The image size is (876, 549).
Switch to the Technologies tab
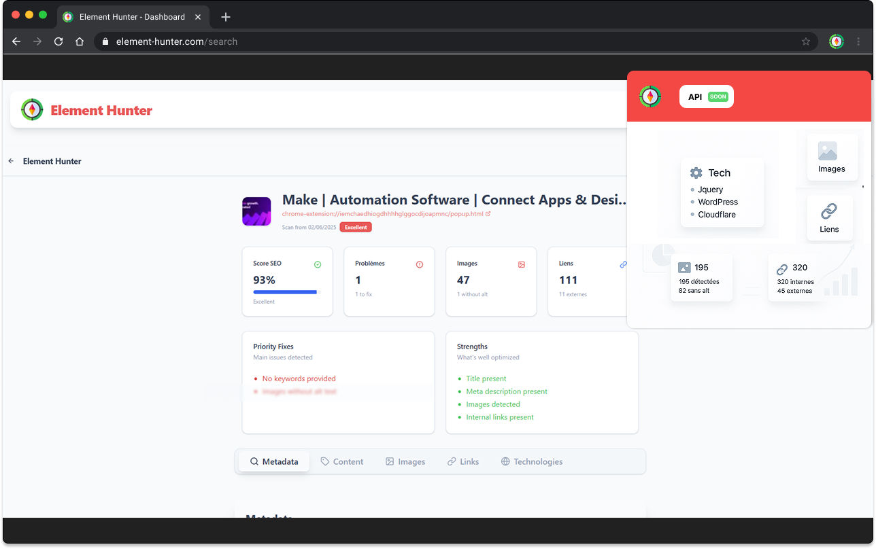tap(532, 461)
